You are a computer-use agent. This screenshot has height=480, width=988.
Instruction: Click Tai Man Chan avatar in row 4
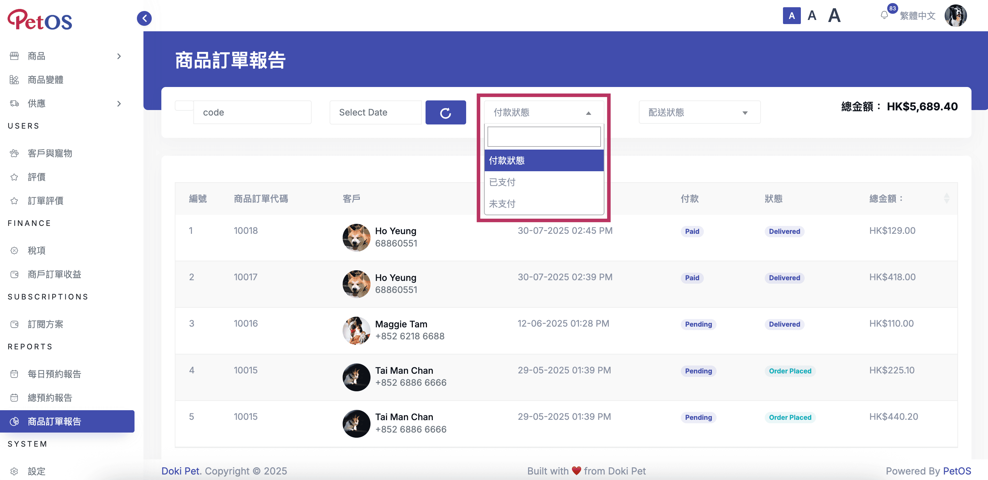pos(356,377)
